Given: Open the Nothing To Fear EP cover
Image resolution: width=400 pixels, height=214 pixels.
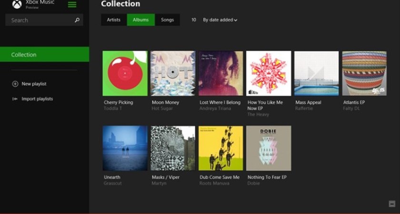Looking at the screenshot, I should 269,148.
